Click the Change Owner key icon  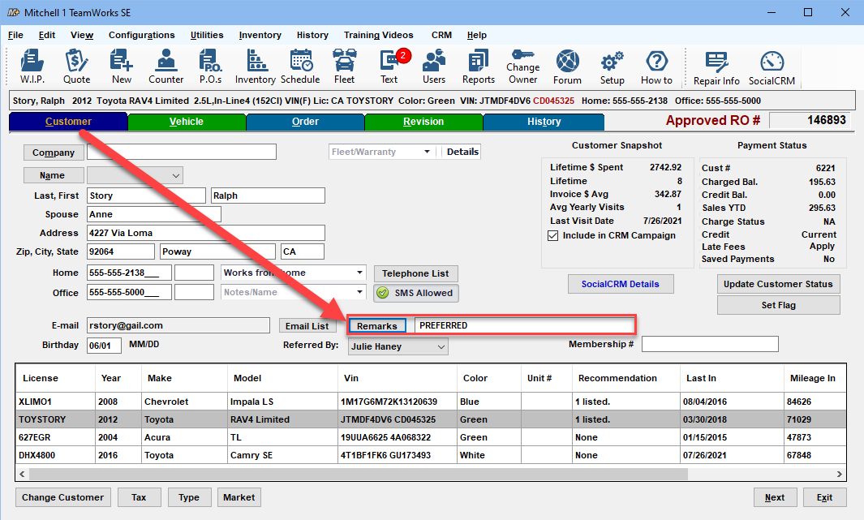pos(522,67)
